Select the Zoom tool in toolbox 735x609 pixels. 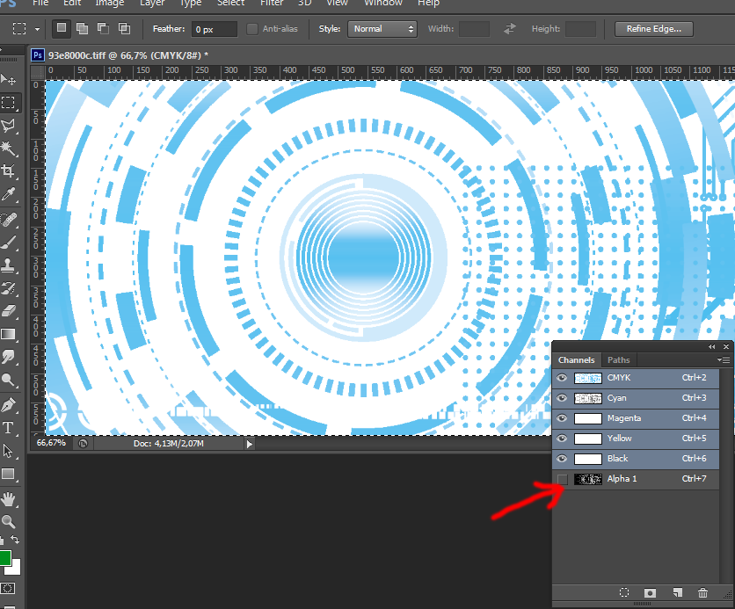9,521
